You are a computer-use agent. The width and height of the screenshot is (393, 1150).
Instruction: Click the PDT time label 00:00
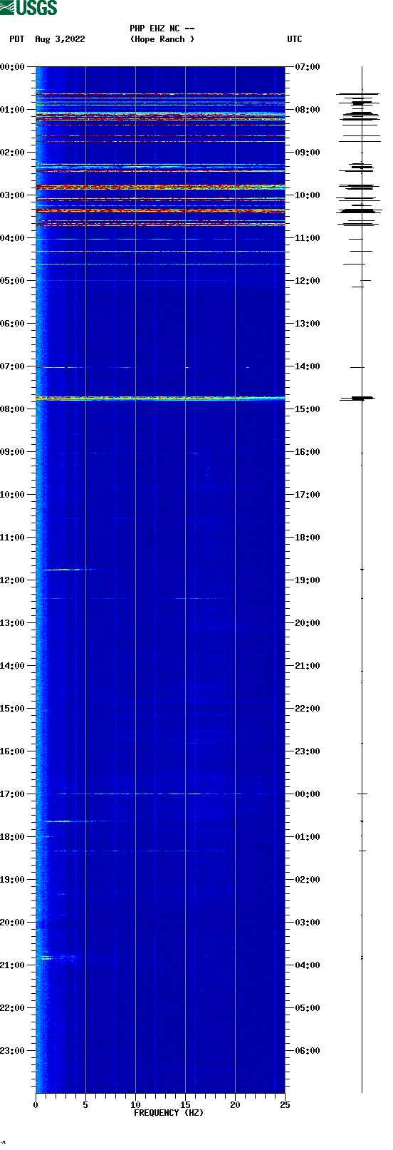tap(13, 67)
